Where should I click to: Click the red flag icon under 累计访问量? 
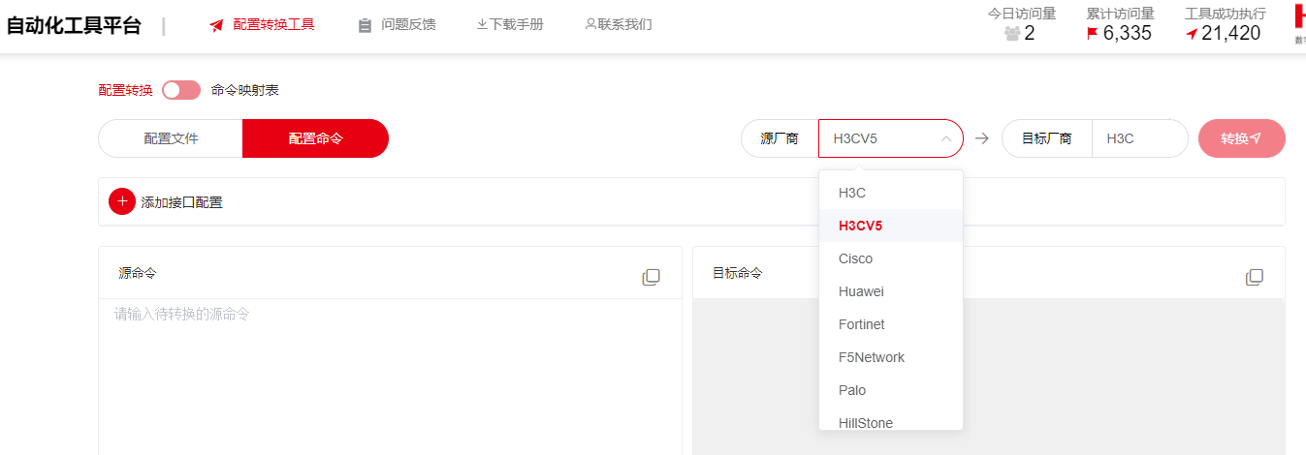(1092, 34)
